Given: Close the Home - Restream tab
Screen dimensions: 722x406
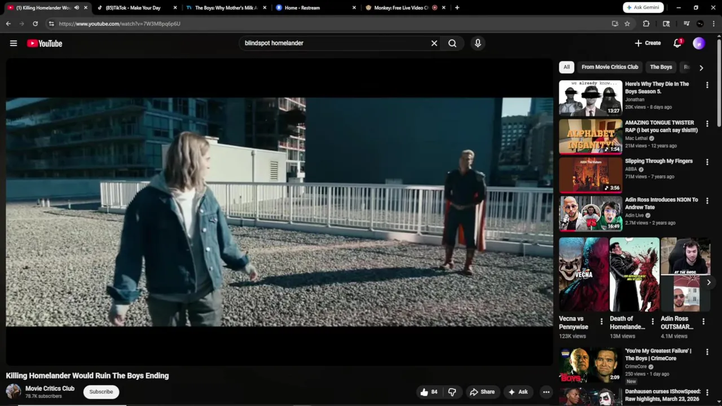Looking at the screenshot, I should coord(354,8).
